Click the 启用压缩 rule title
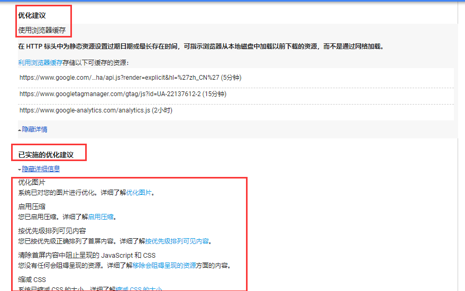Screen dimensions: 465x291 (32, 207)
